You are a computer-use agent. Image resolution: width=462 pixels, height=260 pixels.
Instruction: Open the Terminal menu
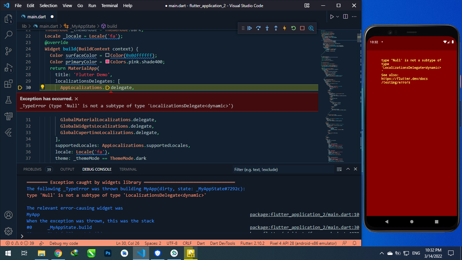[x=110, y=5]
